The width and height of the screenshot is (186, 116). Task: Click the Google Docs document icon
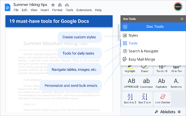point(8,7)
